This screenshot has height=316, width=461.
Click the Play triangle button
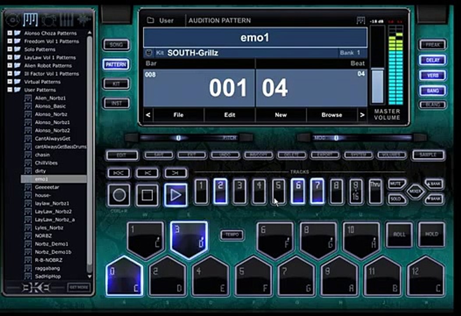pos(176,195)
